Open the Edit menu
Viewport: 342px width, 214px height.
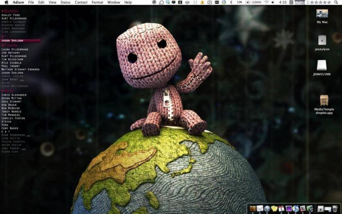coord(41,2)
